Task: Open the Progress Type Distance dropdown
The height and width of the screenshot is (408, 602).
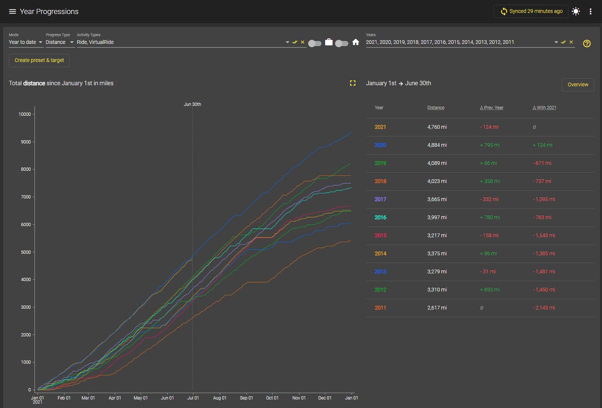Action: pos(60,42)
